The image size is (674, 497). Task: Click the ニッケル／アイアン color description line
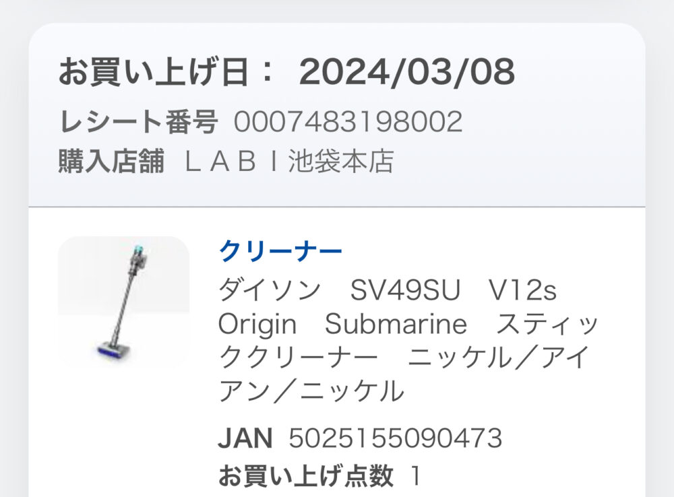click(x=499, y=357)
